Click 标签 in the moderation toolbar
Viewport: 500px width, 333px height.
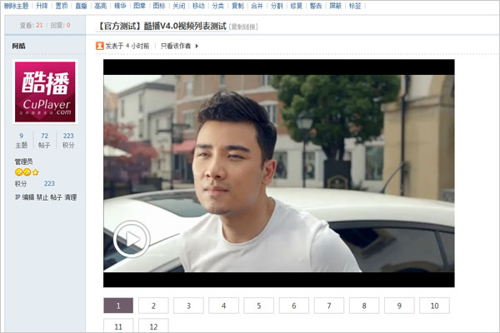355,5
